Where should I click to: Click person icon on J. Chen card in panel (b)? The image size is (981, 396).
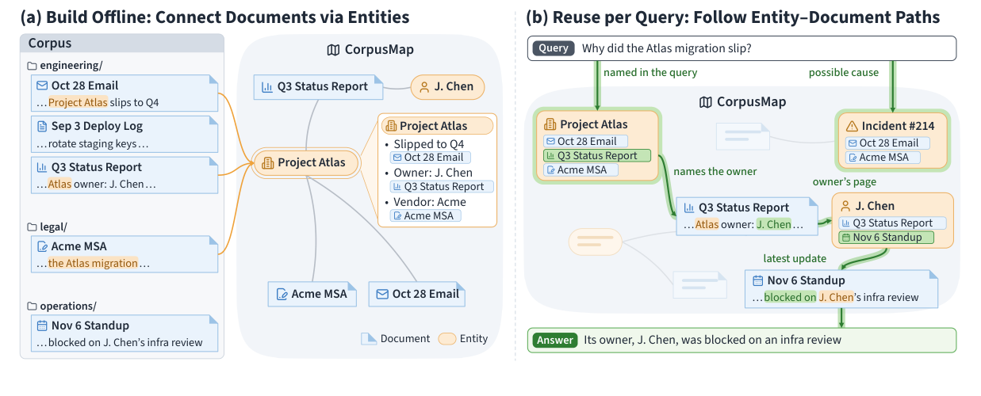[845, 207]
